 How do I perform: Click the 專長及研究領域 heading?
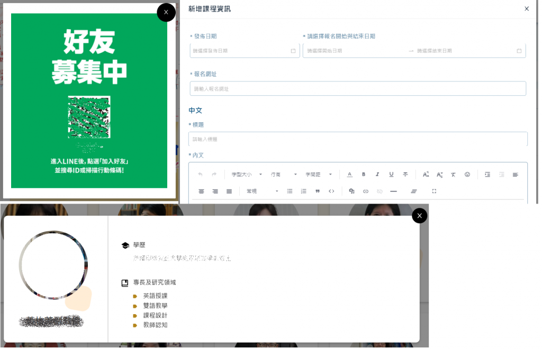pyautogui.click(x=155, y=283)
